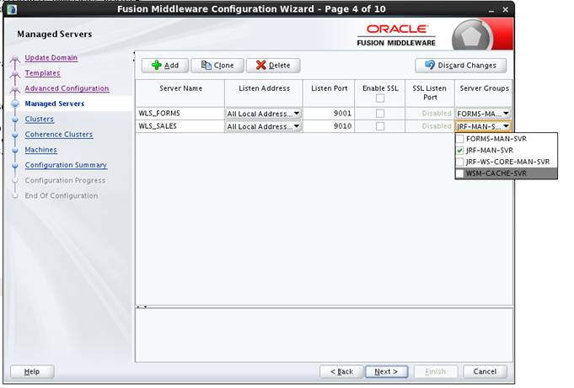The width and height of the screenshot is (574, 388).
Task: Go back with the Back button
Action: pos(341,371)
